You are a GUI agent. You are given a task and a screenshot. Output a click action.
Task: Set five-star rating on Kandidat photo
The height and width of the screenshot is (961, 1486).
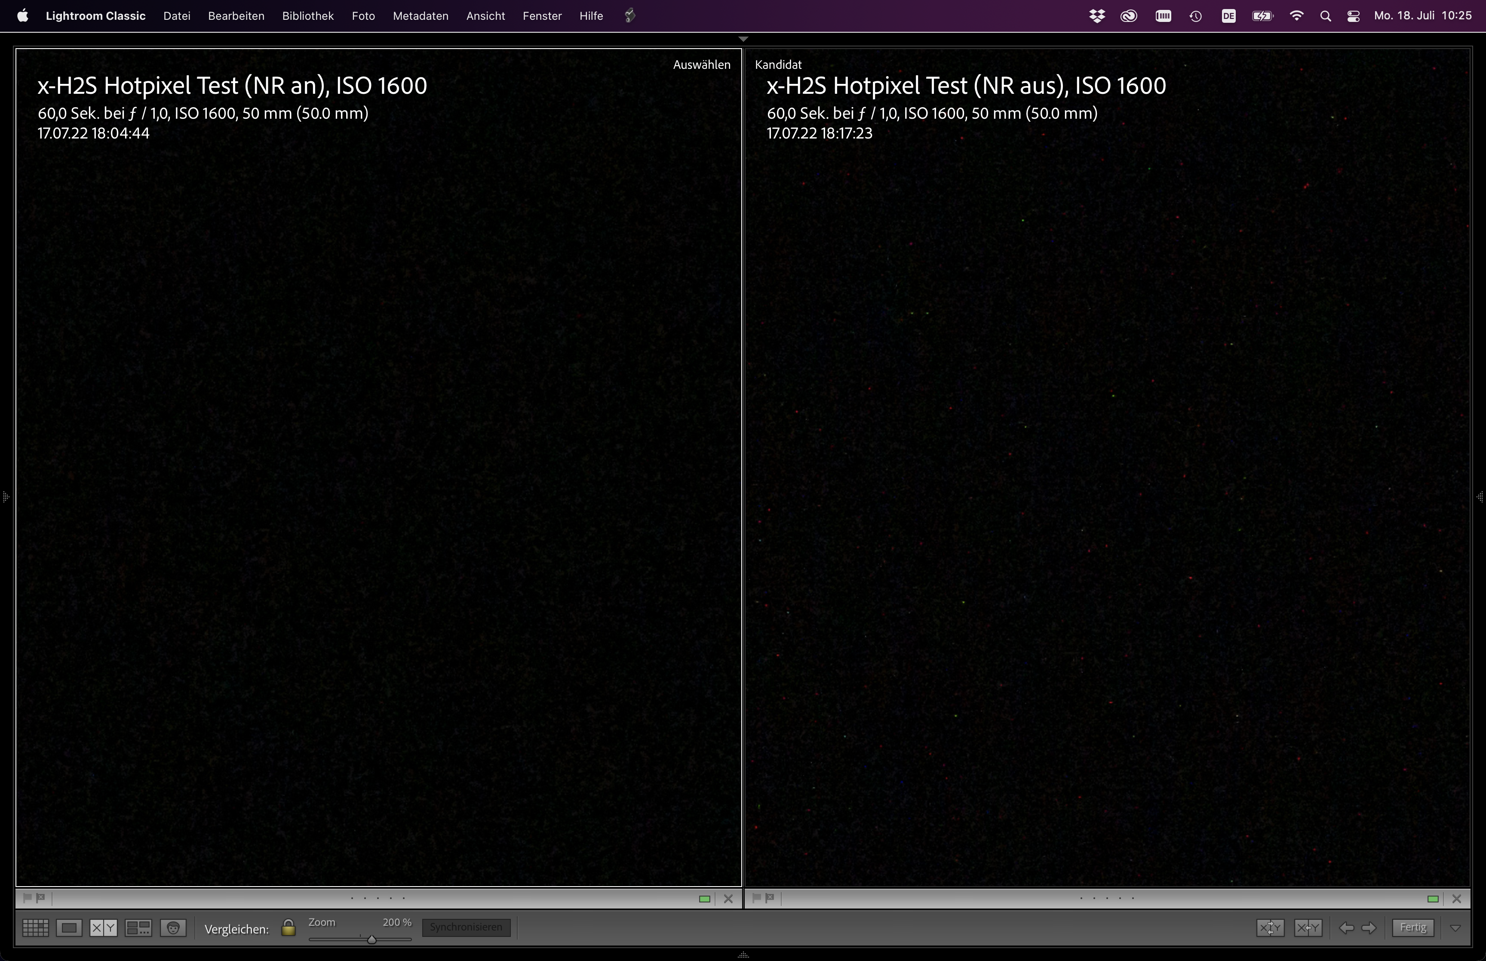[x=1133, y=899]
